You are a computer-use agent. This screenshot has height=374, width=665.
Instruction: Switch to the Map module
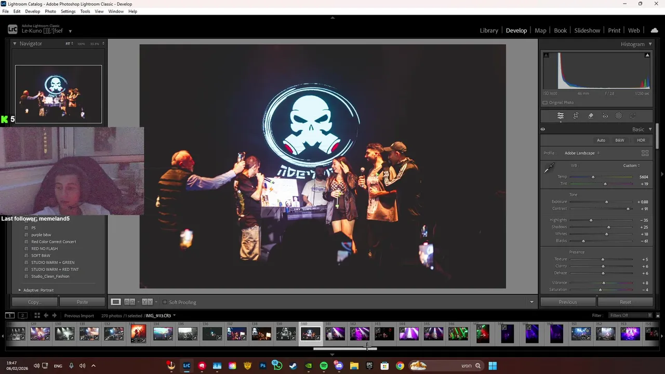540,31
